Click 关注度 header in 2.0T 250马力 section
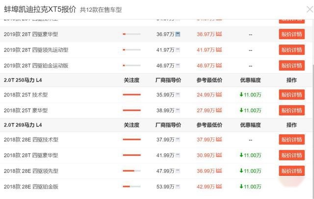This screenshot has width=314, height=199. pos(131,80)
